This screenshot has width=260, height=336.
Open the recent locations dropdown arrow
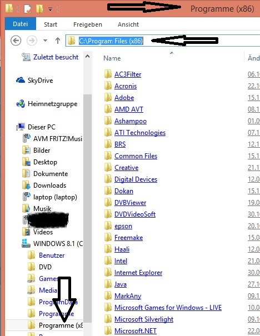point(45,41)
